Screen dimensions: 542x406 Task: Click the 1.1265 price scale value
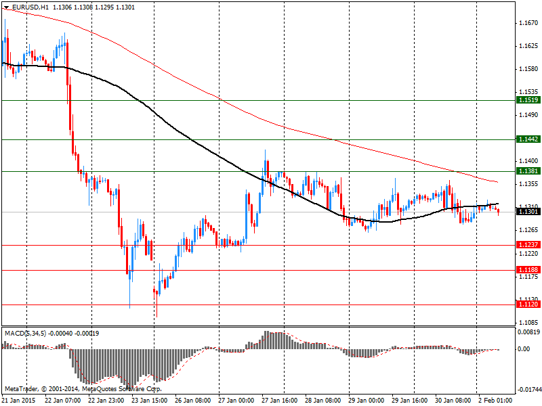[x=529, y=230]
